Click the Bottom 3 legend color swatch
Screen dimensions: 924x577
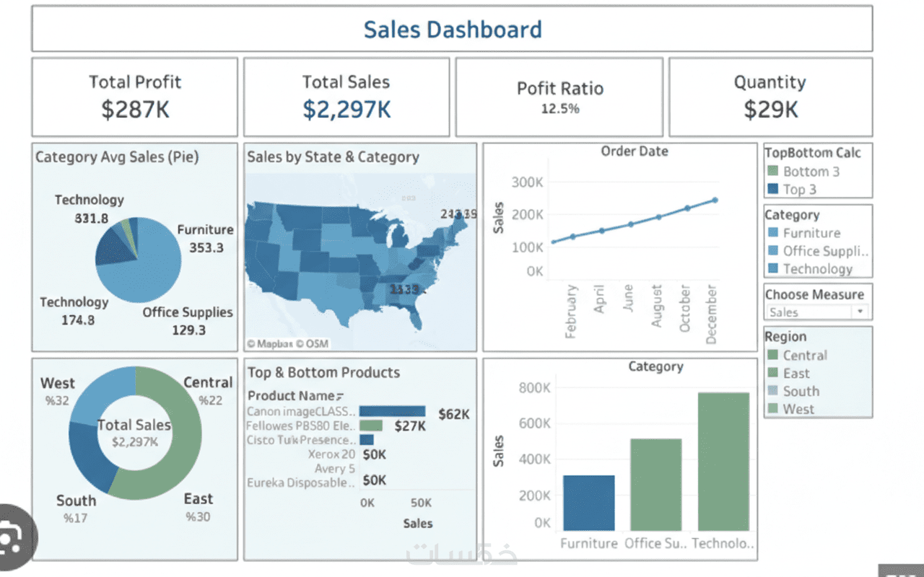pos(773,172)
